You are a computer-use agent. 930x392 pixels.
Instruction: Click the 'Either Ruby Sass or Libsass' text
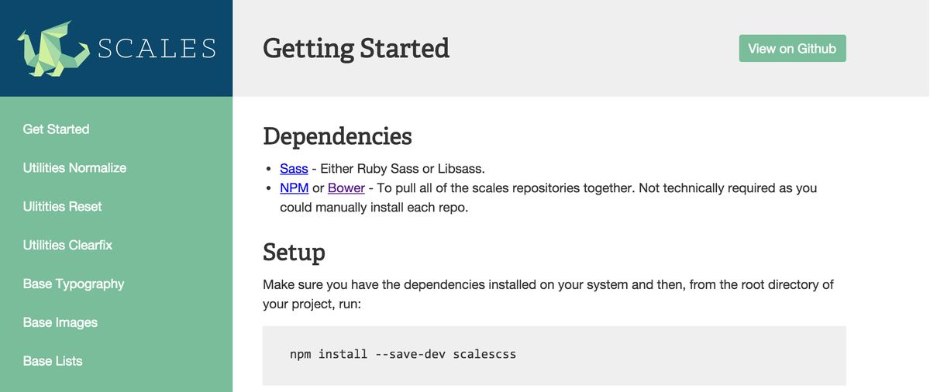coord(401,169)
